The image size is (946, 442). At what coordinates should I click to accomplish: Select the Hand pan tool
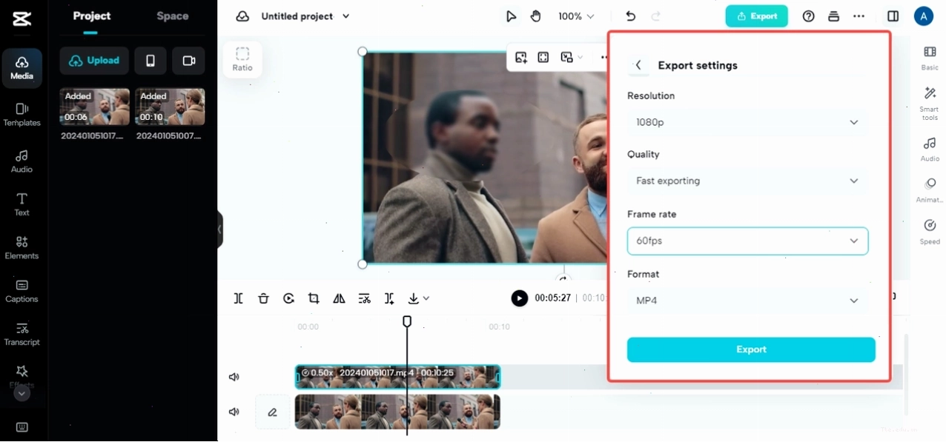[536, 16]
